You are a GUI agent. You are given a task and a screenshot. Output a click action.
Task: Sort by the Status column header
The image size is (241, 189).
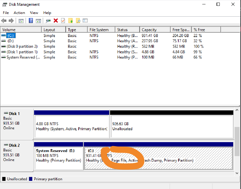127,30
